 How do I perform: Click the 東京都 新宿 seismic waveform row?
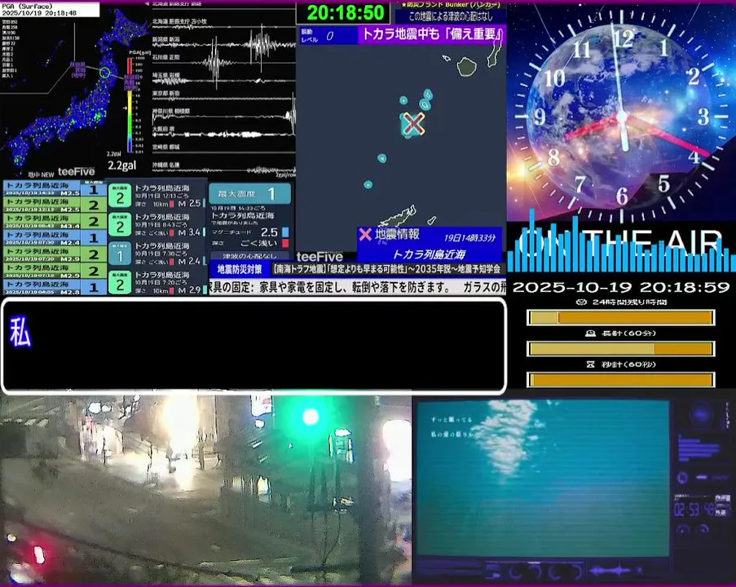click(x=224, y=98)
